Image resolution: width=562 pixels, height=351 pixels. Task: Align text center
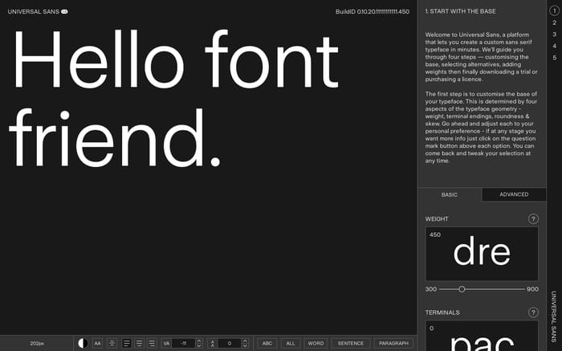[x=139, y=343]
